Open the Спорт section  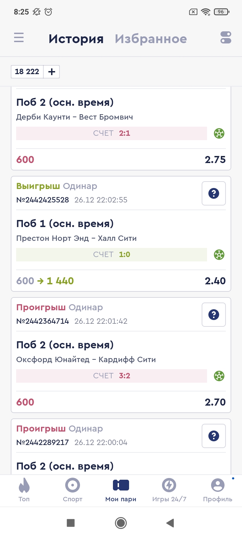[73, 490]
